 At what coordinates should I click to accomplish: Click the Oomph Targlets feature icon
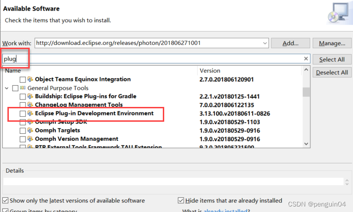pyautogui.click(x=30, y=130)
